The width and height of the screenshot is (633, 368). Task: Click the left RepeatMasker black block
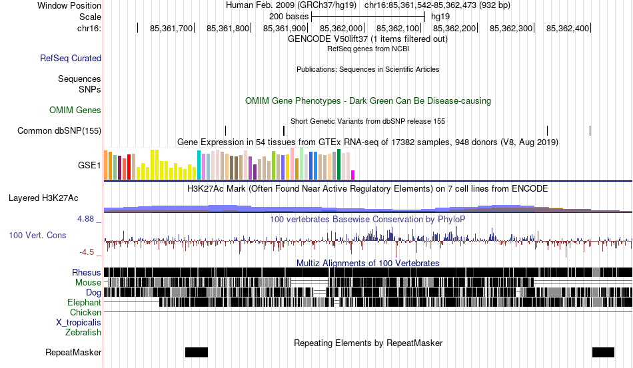tap(197, 352)
